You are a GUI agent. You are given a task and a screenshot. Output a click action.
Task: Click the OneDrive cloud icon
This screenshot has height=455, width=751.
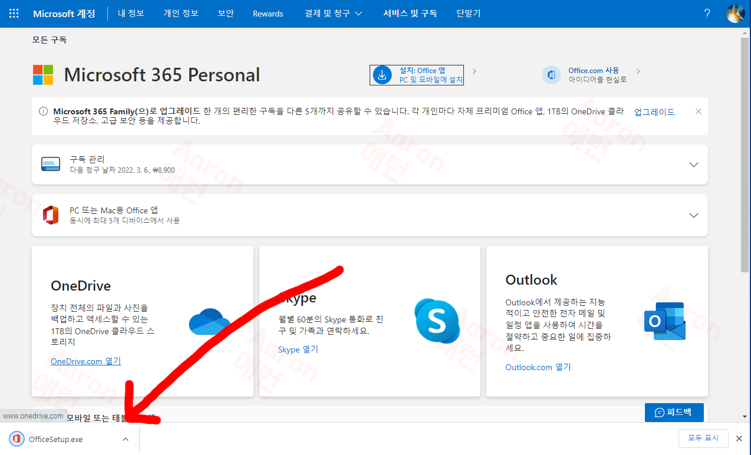pyautogui.click(x=209, y=322)
